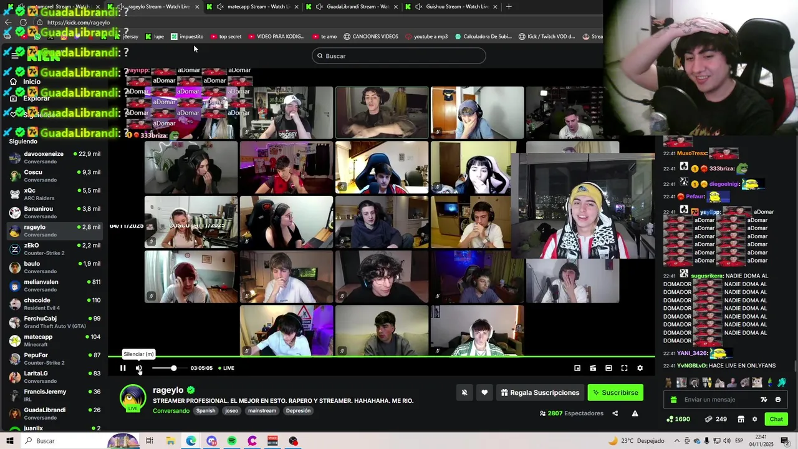Open the Conversando category link

[171, 411]
